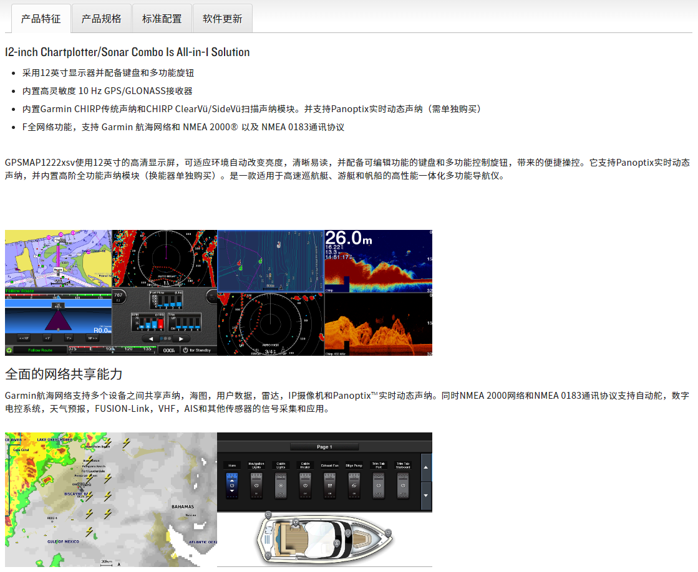Click the Cabin Lights switch icon
This screenshot has width=698, height=572.
pos(281,485)
